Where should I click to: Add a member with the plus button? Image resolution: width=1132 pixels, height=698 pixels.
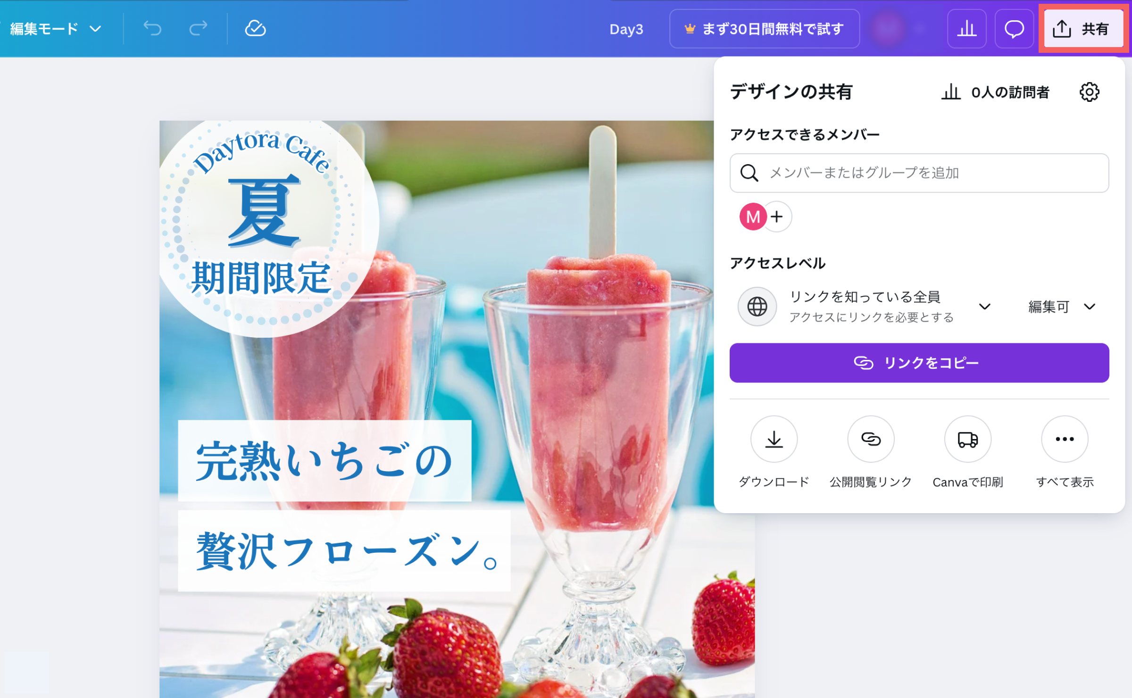777,216
